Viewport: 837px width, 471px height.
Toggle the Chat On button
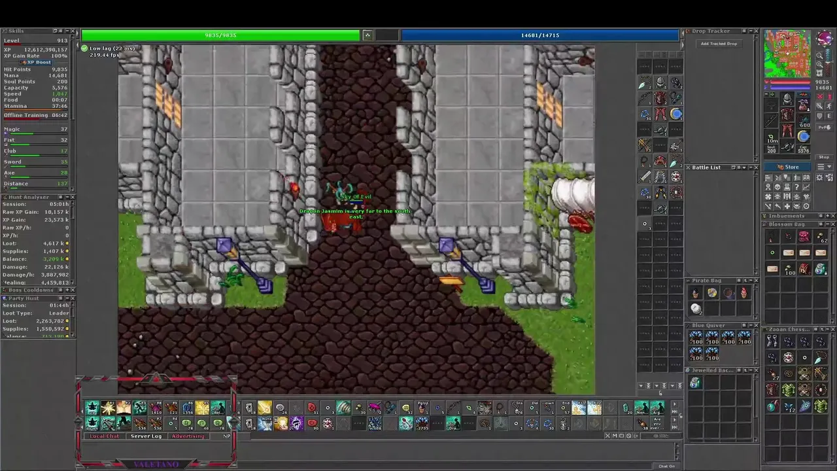[667, 466]
